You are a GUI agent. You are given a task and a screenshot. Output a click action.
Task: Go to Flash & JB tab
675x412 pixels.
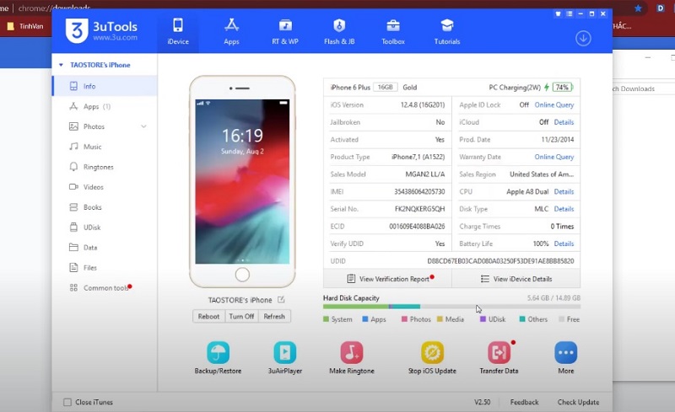click(339, 31)
